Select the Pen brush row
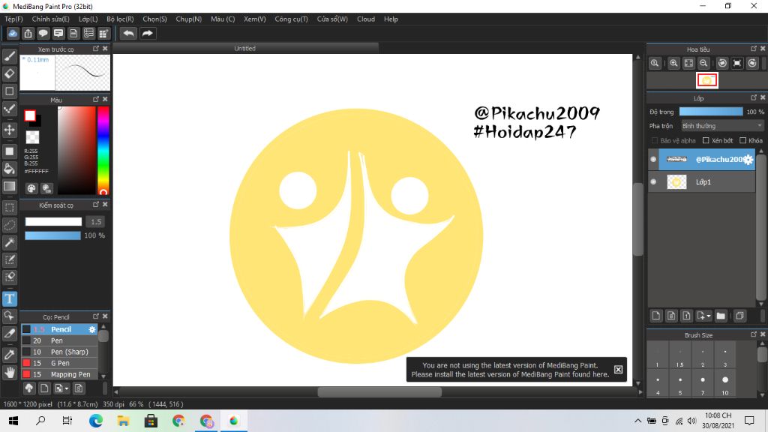The height and width of the screenshot is (432, 768). [60, 341]
